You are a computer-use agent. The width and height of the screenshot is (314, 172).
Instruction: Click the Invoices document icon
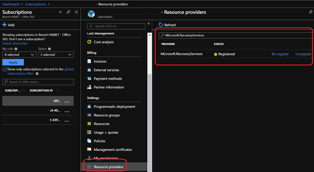coord(89,61)
